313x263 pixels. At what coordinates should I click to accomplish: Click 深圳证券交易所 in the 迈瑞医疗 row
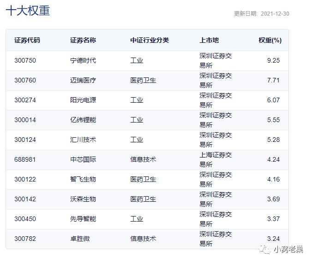(216, 81)
